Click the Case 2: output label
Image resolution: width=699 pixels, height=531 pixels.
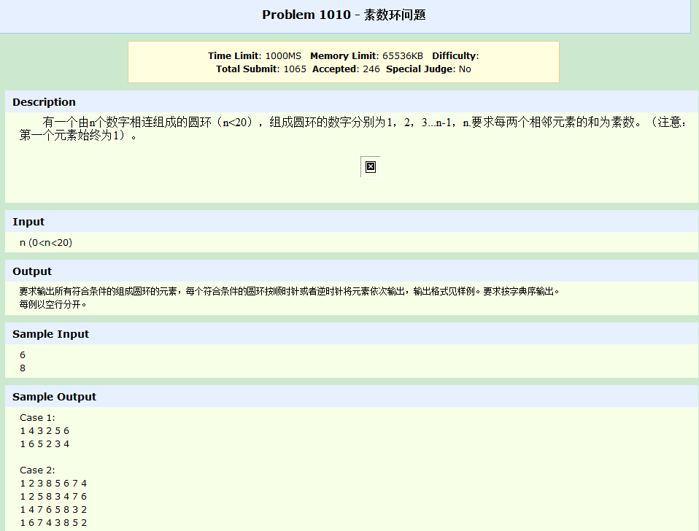click(37, 470)
